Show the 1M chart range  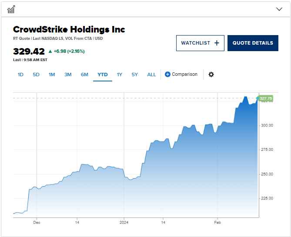click(x=52, y=75)
